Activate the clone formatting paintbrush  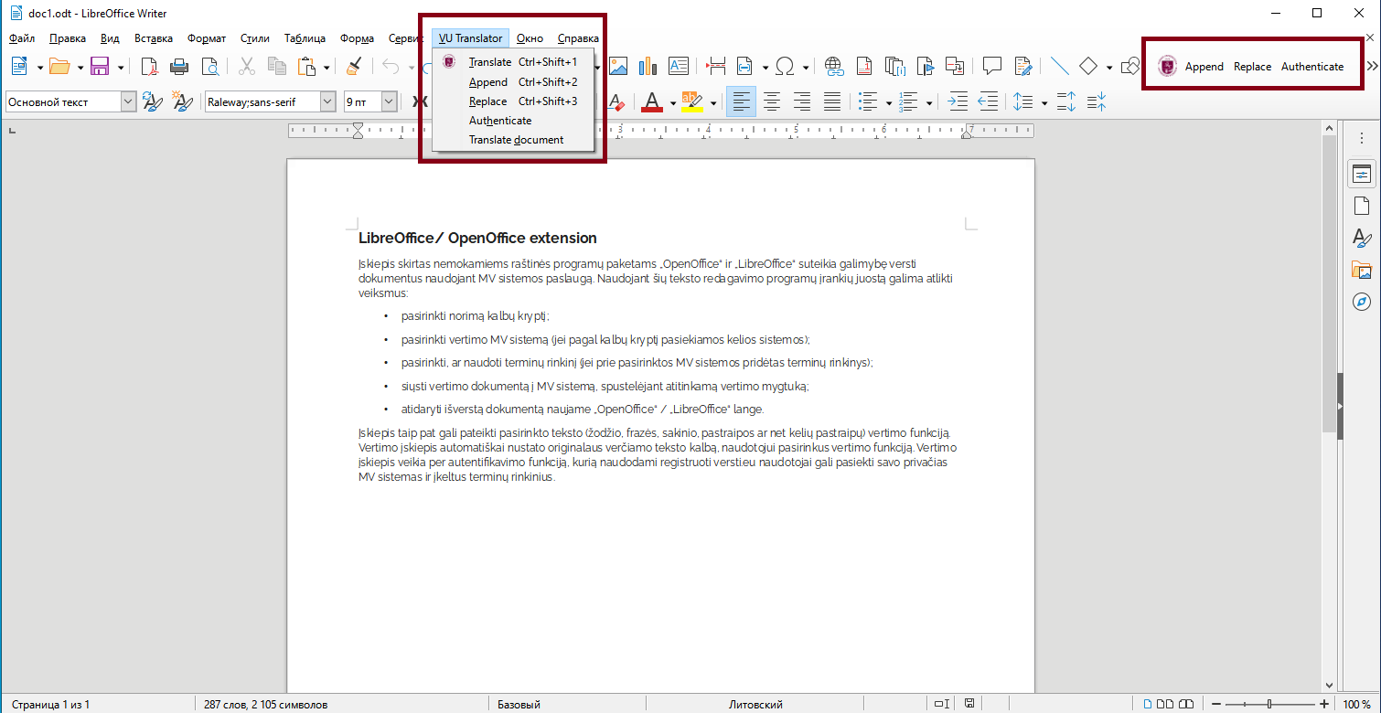[x=354, y=66]
